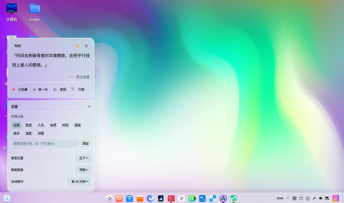This screenshot has width=344, height=203.
Task: Click the 25:00 clock in the taskbar
Action: (280, 198)
